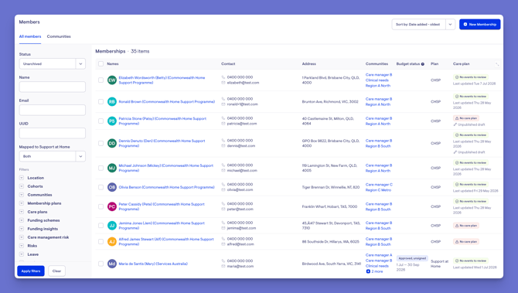Select the checkbox for Jemima Jones
Viewport: 518px width, 293px height.
pyautogui.click(x=101, y=226)
